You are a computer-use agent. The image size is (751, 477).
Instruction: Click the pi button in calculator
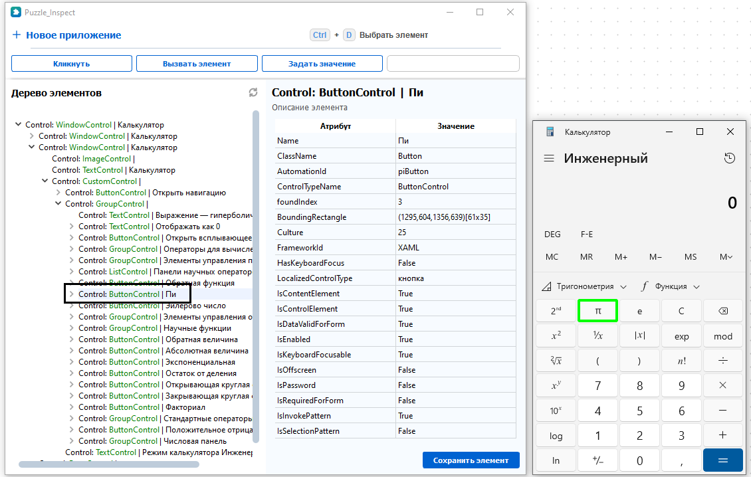(597, 312)
